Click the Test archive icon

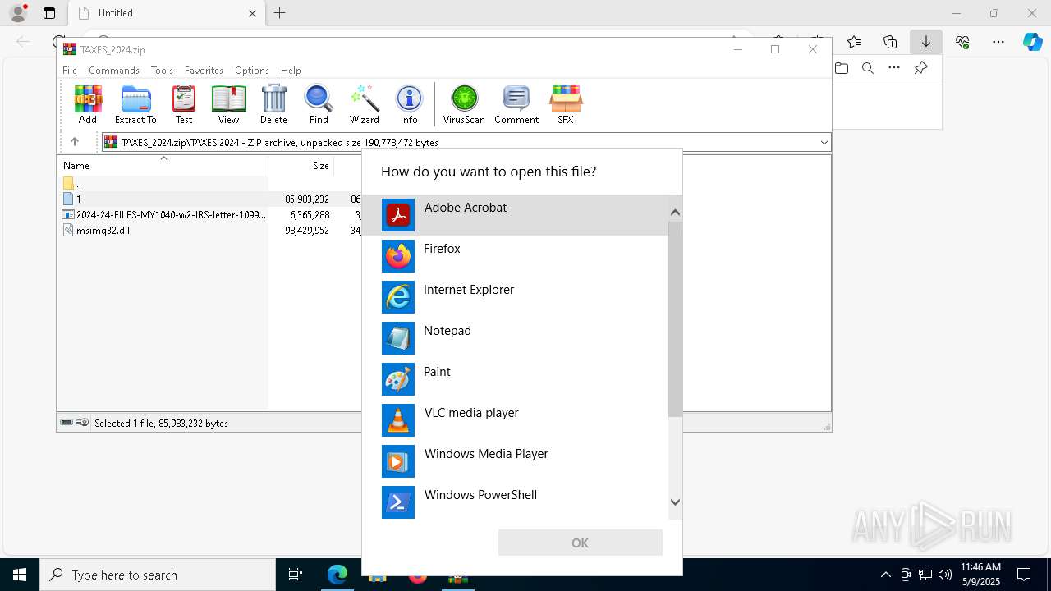[x=184, y=104]
